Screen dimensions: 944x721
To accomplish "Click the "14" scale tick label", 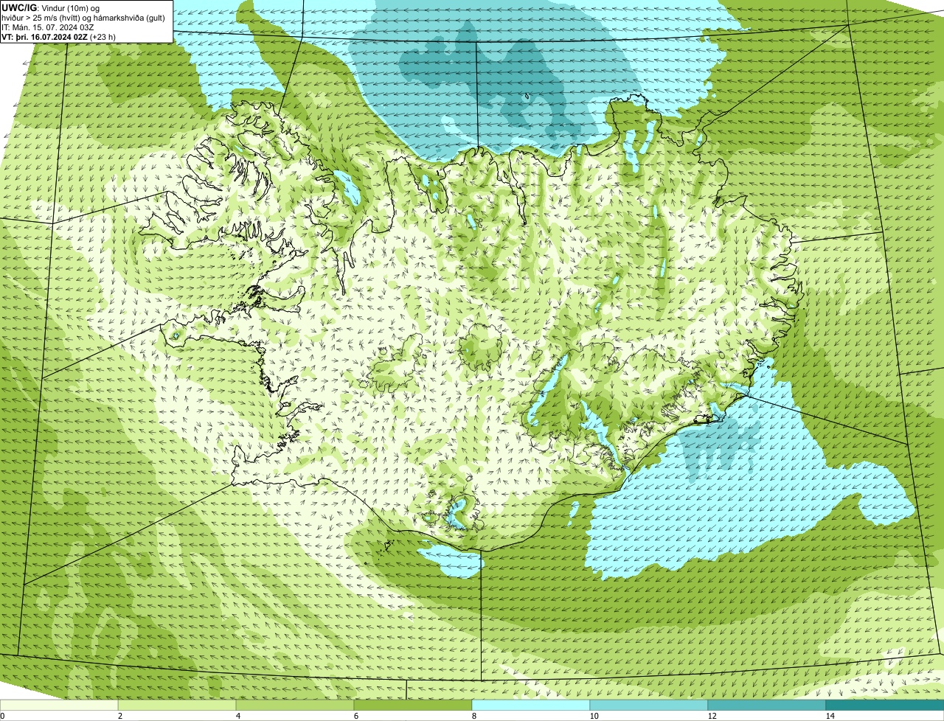I will (x=830, y=716).
